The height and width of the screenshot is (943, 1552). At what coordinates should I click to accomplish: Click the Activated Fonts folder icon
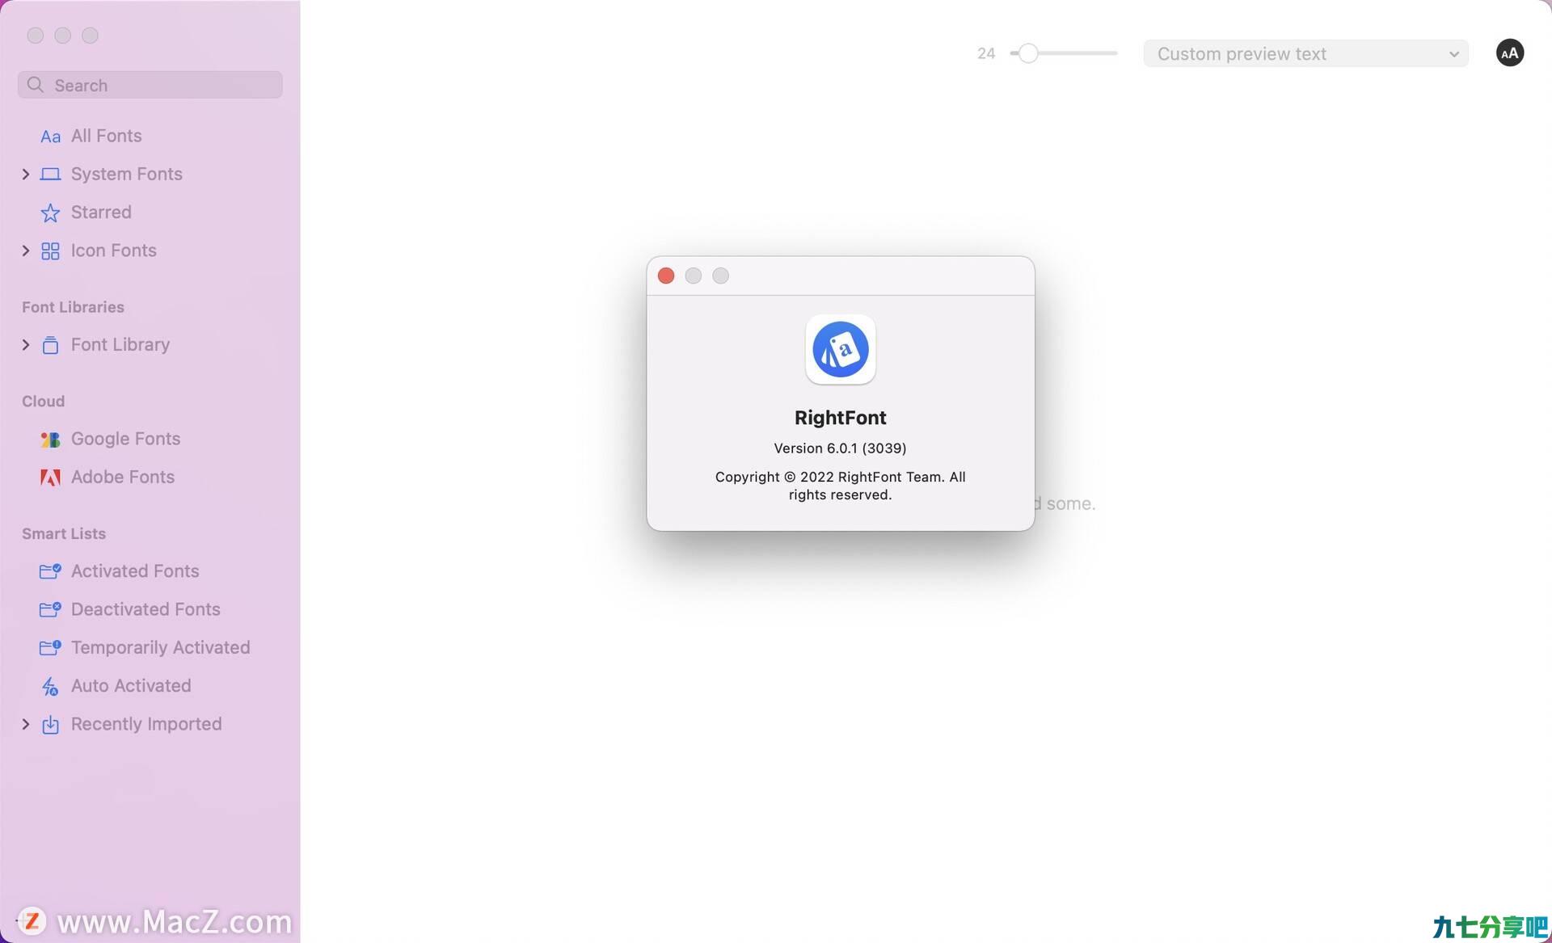point(50,571)
